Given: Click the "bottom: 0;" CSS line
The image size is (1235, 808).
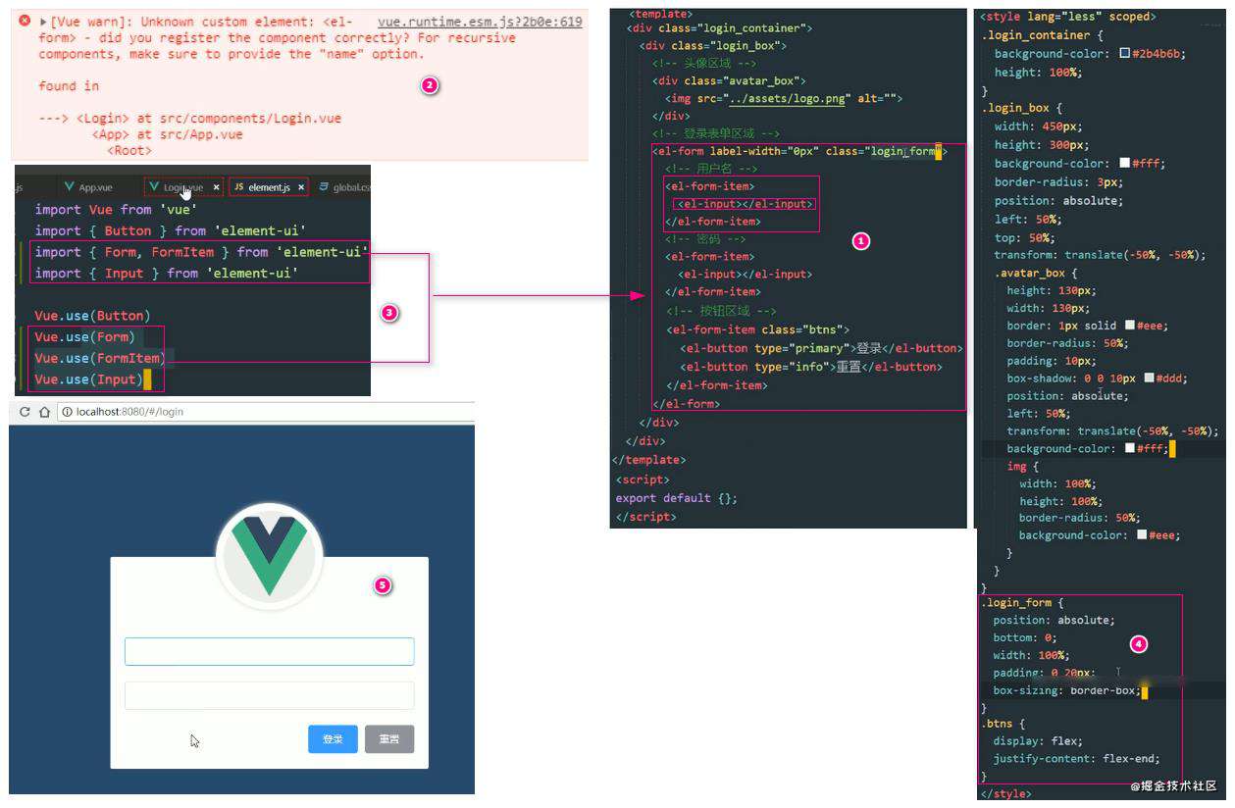Looking at the screenshot, I should pyautogui.click(x=1023, y=637).
